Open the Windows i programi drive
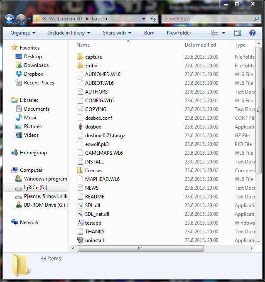265x282 pixels. pos(46,179)
